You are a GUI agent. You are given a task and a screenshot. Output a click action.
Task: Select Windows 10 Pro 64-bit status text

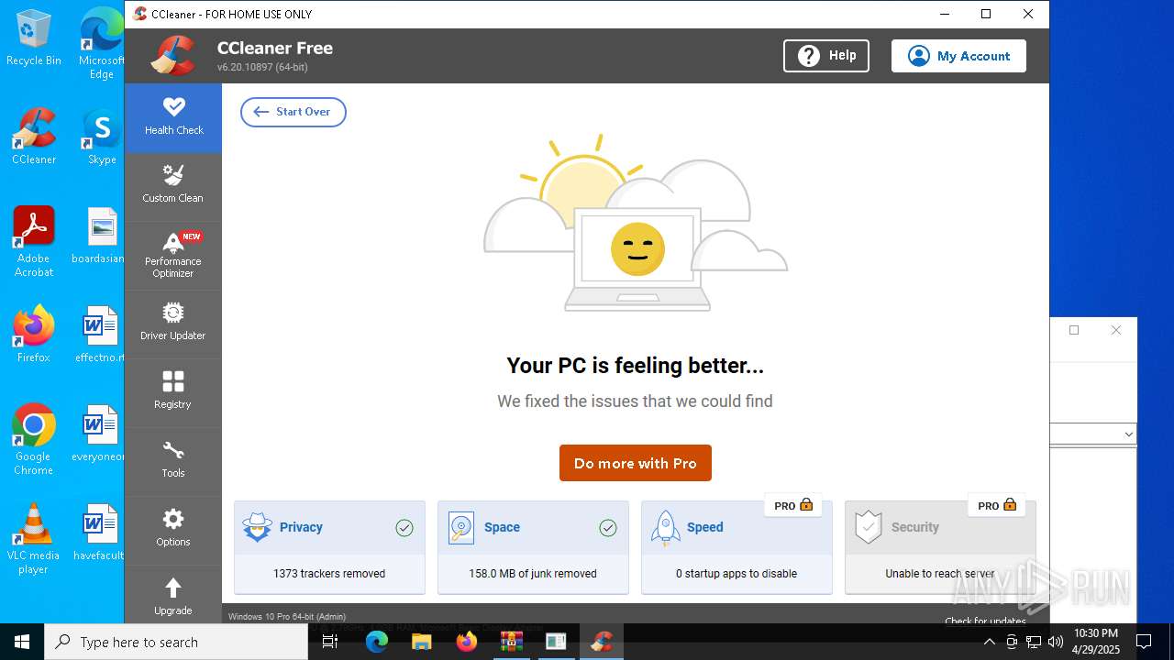coord(287,617)
